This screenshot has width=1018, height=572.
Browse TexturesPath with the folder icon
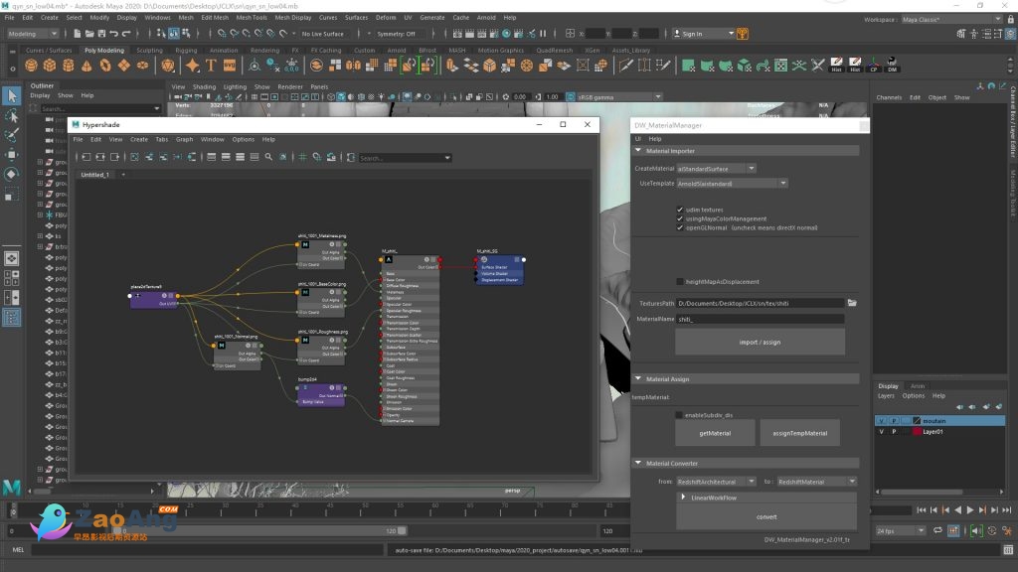click(x=852, y=303)
